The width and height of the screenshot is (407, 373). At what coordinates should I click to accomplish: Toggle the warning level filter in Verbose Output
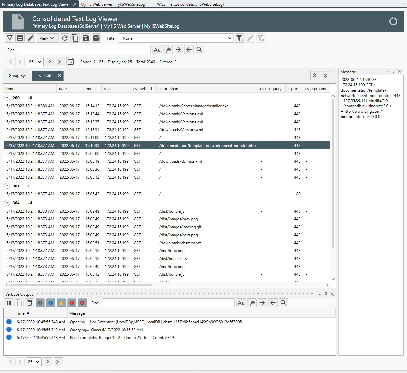[x=61, y=303]
